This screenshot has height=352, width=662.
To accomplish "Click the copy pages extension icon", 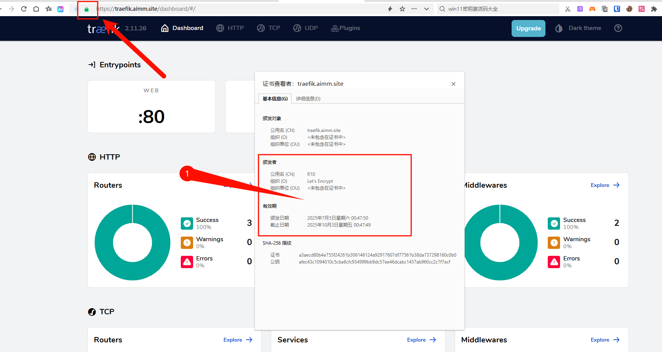I will [x=605, y=9].
